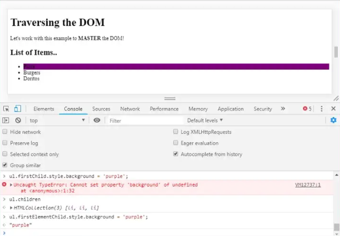Click the console Filter input field

pos(144,120)
